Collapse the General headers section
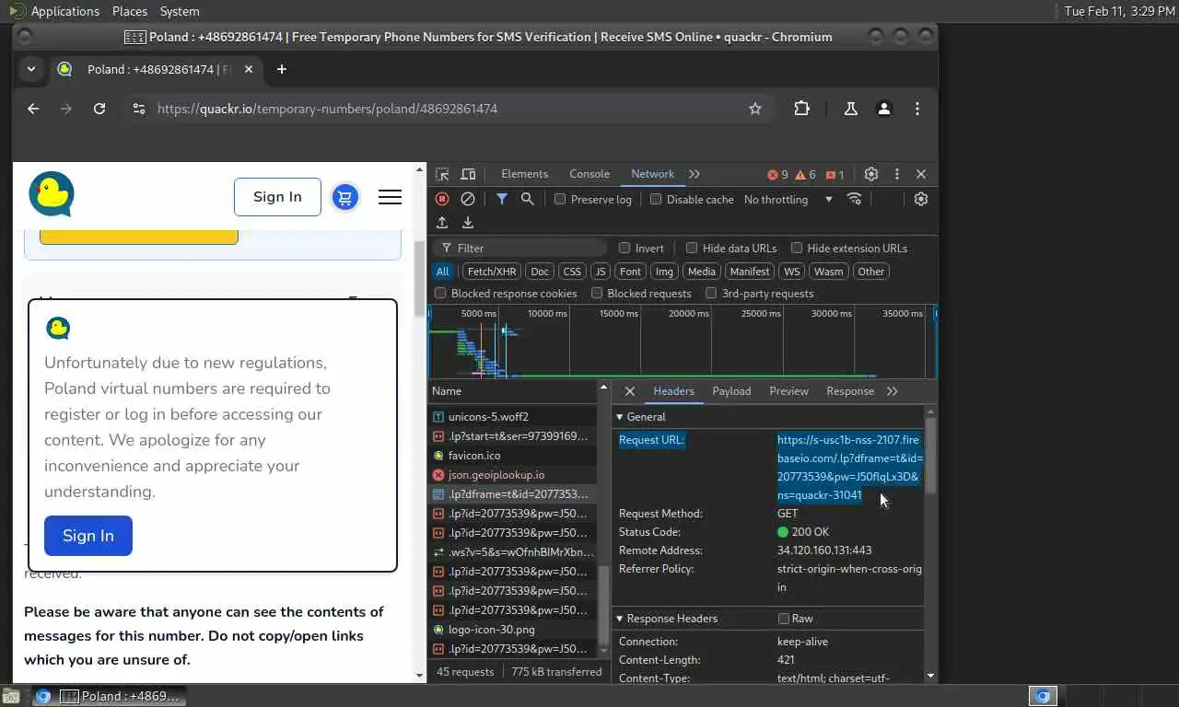 (620, 417)
